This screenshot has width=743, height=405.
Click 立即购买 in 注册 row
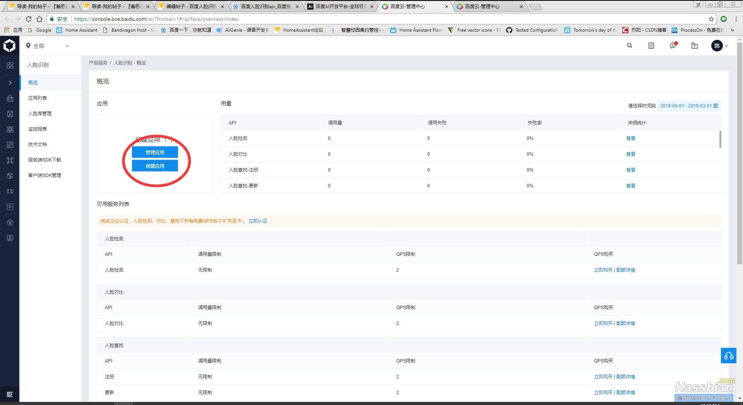pyautogui.click(x=603, y=377)
